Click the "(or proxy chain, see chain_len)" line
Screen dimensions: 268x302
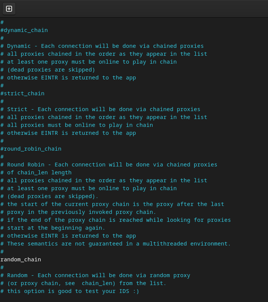83,283
